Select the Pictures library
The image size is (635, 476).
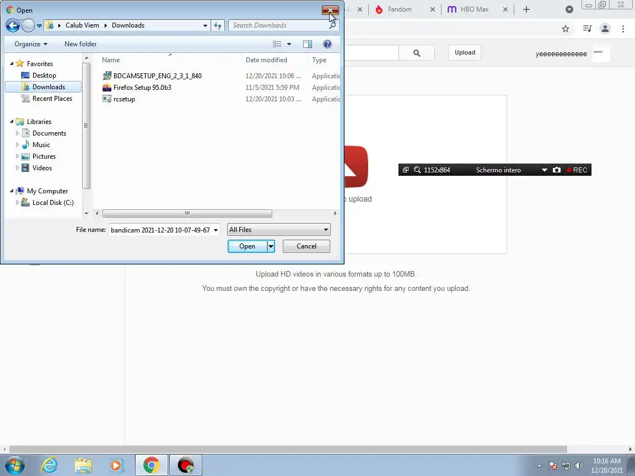44,156
